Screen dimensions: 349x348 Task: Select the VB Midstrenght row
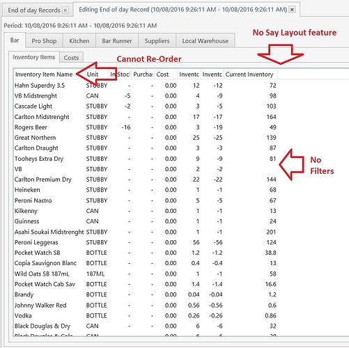146,96
